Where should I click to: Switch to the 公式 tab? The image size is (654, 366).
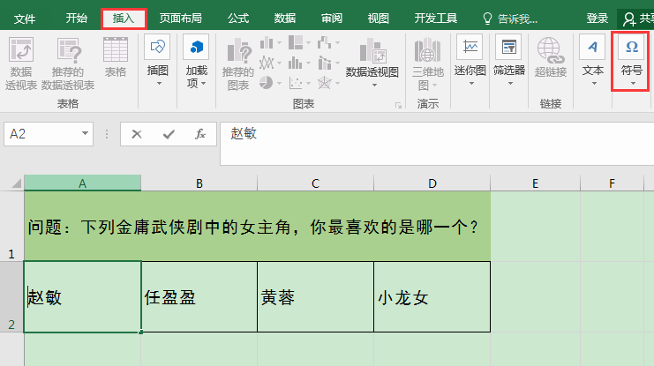click(238, 19)
